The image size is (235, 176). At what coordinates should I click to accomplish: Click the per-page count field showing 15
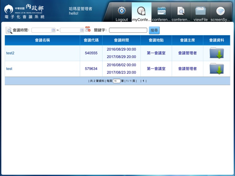tap(117, 81)
